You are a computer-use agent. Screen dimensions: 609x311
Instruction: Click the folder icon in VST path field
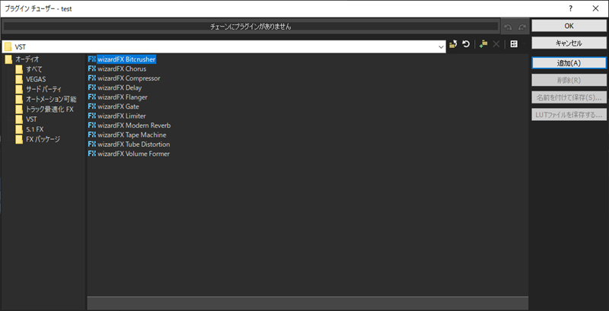[8, 47]
